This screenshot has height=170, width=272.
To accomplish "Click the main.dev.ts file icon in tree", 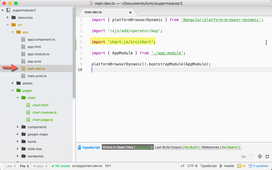I will (23, 69).
